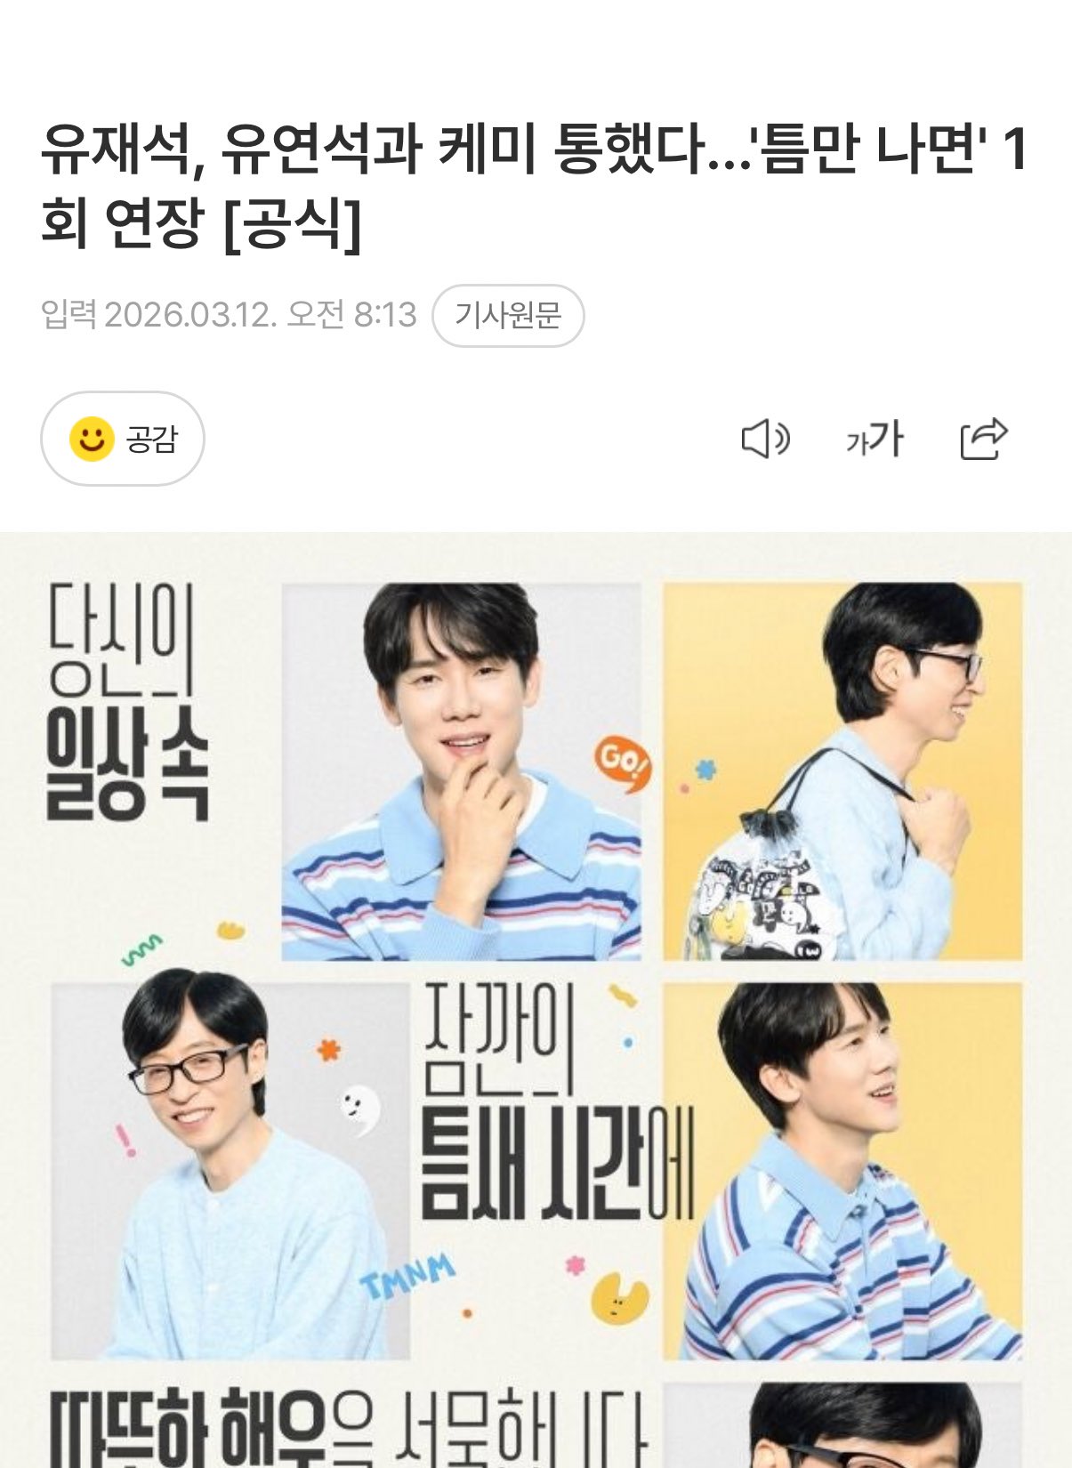Open photo of man in striped polo

coord(461,771)
